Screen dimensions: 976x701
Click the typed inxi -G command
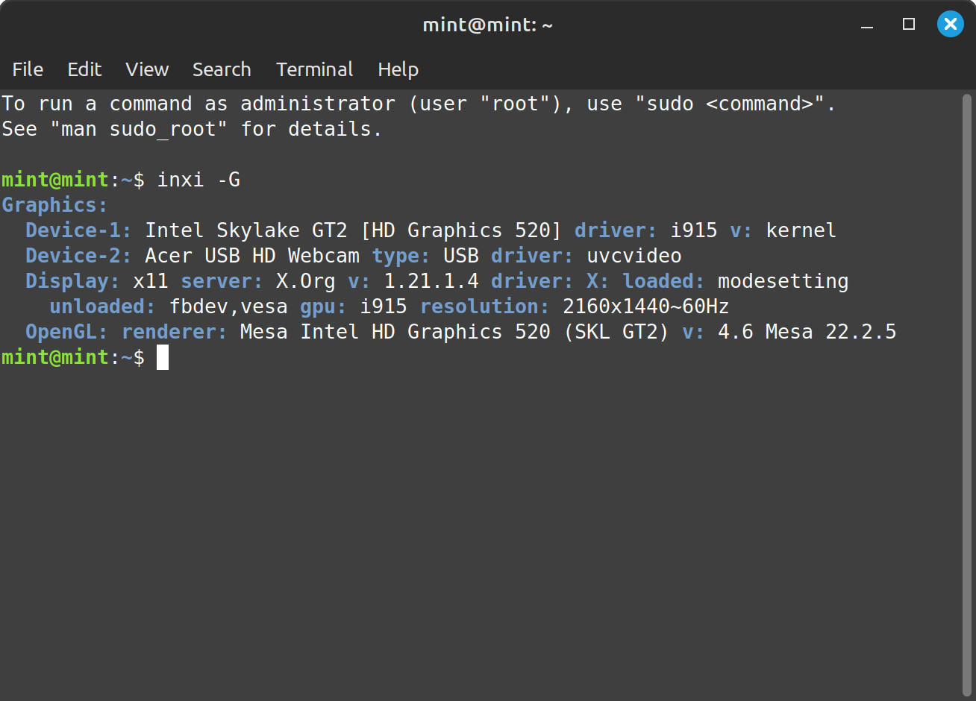click(x=198, y=180)
